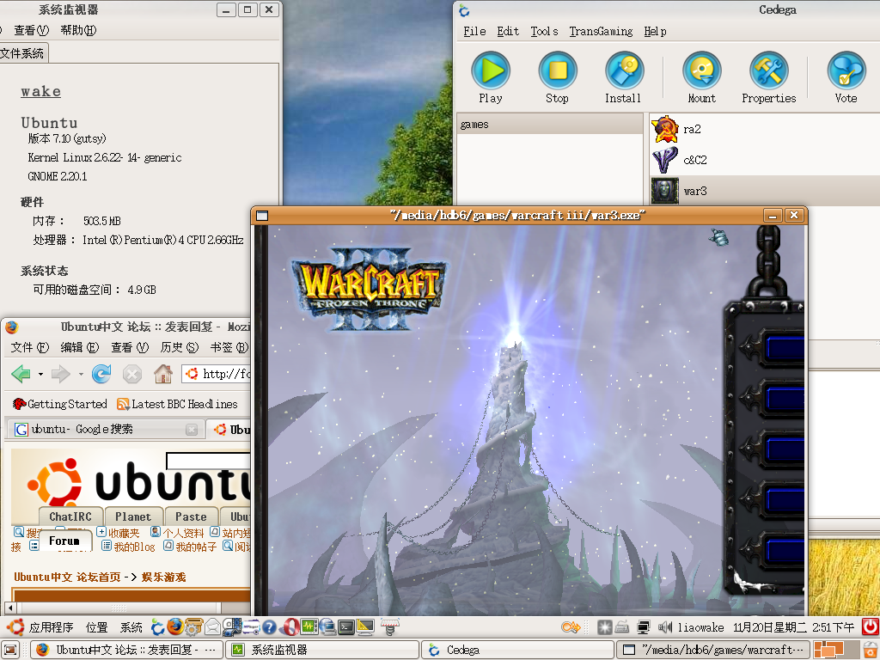Click the volume speaker icon in panel
Screen dimensions: 880x660
(665, 626)
